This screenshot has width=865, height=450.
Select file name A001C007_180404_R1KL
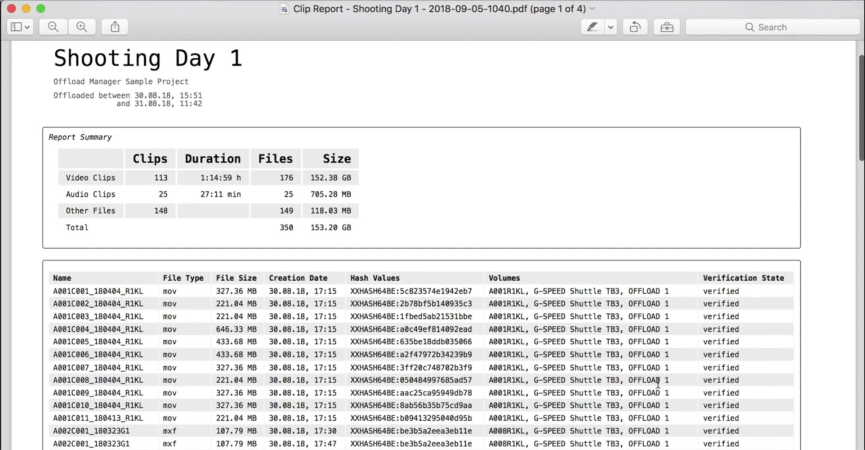coord(98,367)
